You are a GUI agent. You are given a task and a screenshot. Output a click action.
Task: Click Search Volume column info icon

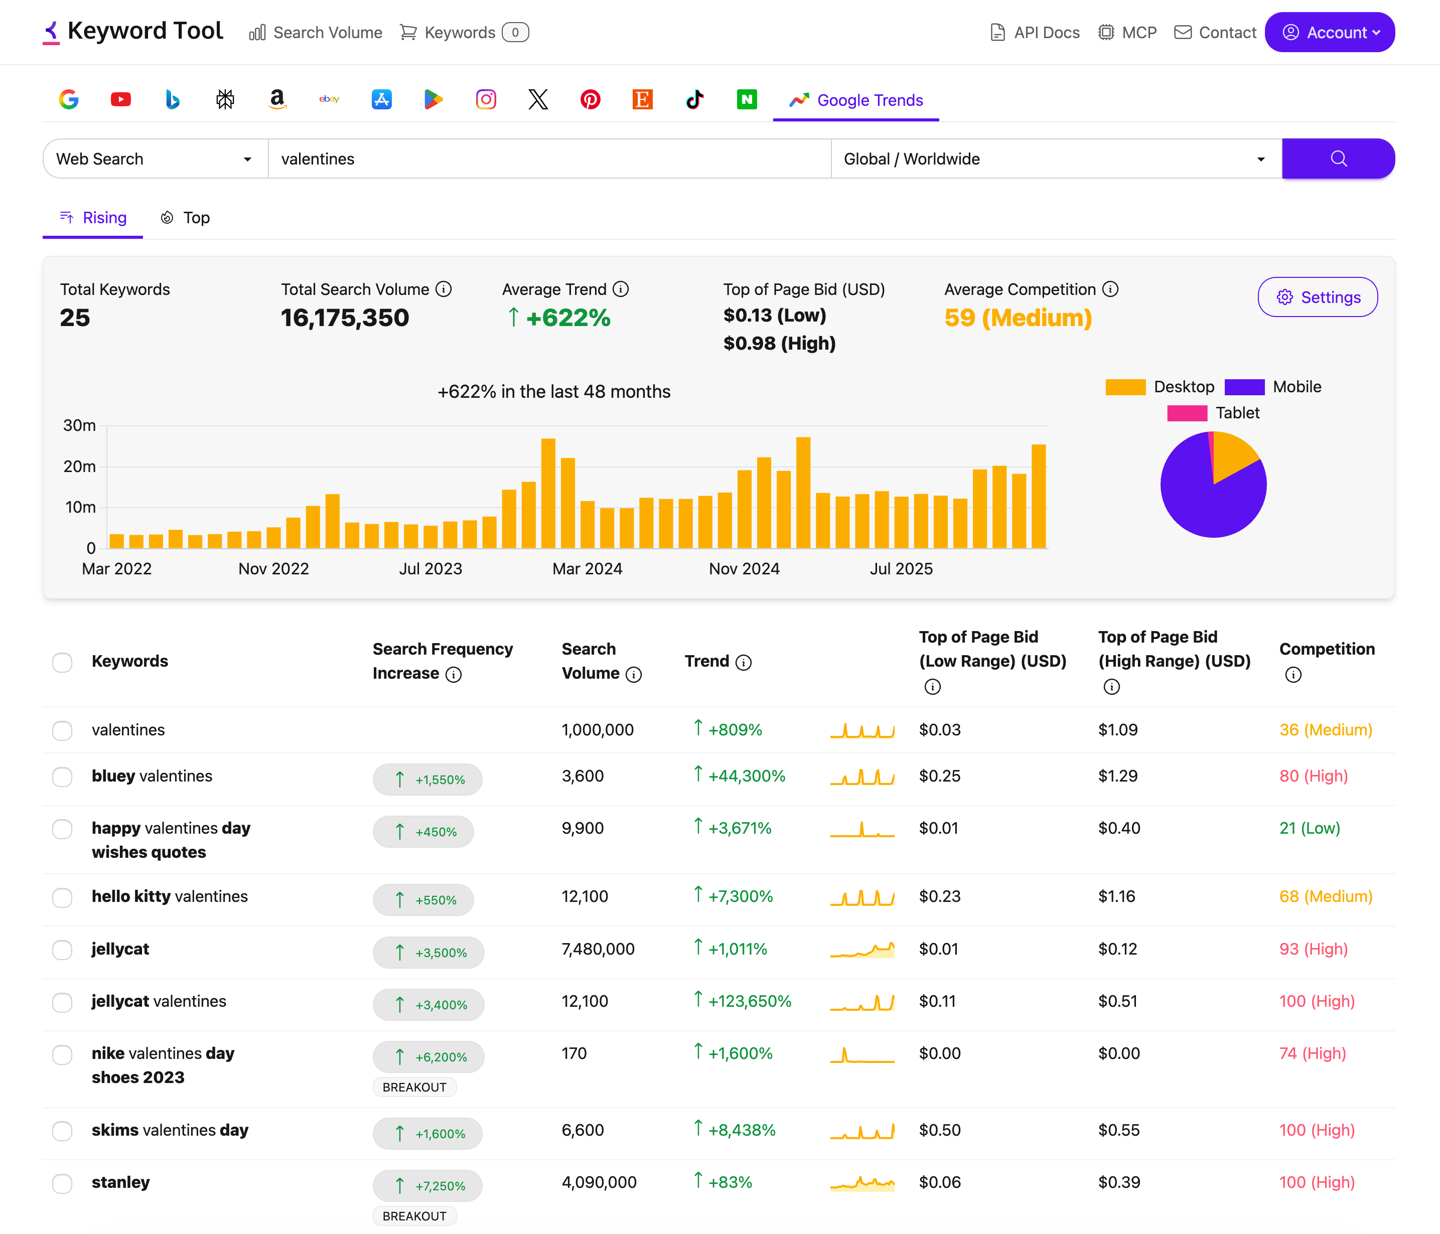pos(633,675)
